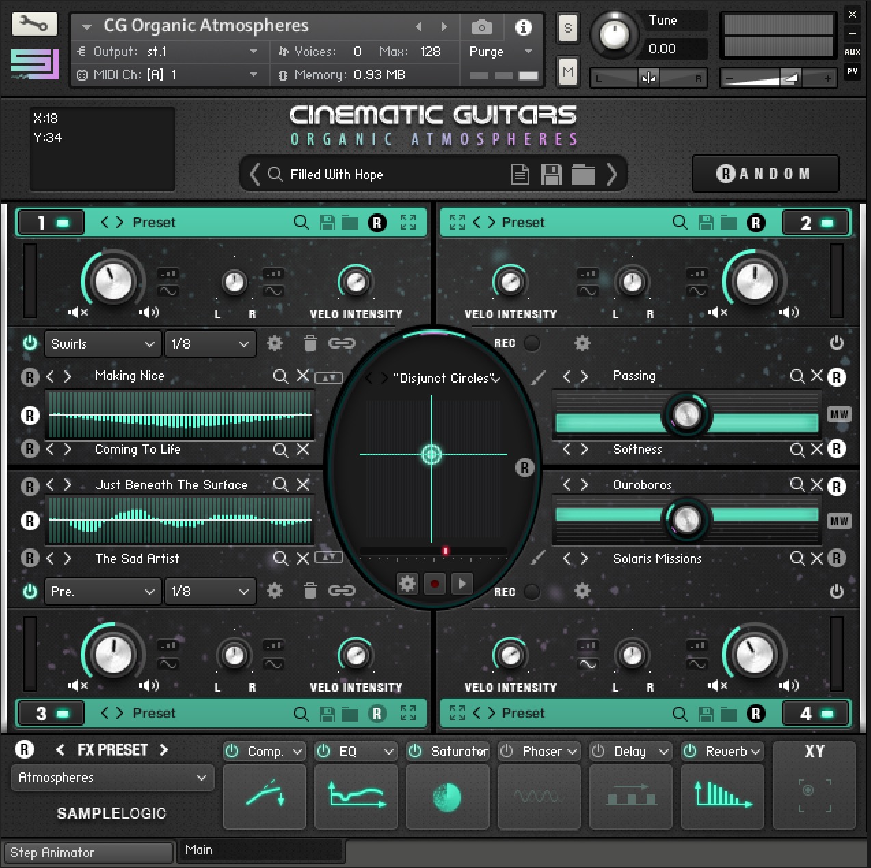The width and height of the screenshot is (871, 868).
Task: Toggle core 4 on/off switch
Action: [x=816, y=714]
